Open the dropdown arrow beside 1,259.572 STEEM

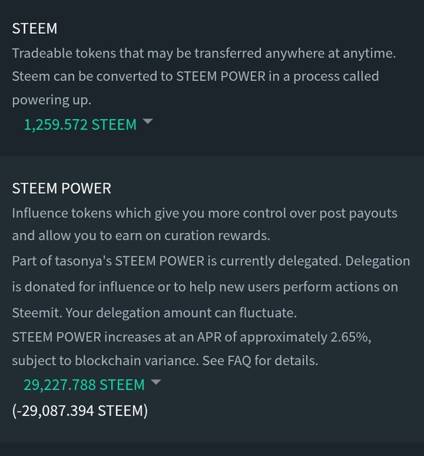148,122
